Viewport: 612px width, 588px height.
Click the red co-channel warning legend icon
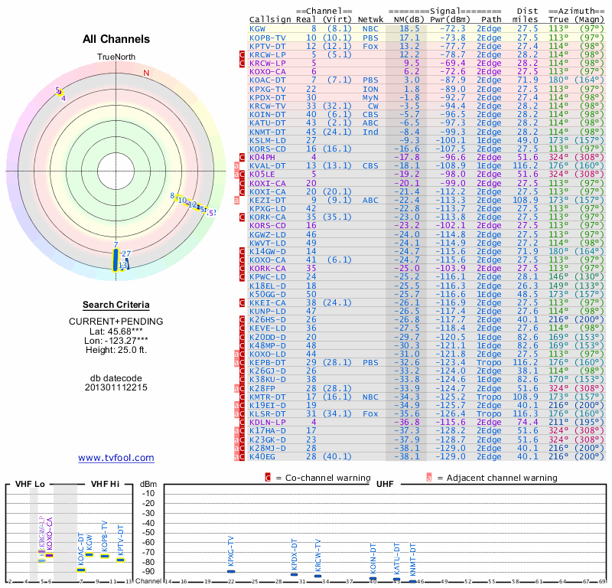coord(268,477)
